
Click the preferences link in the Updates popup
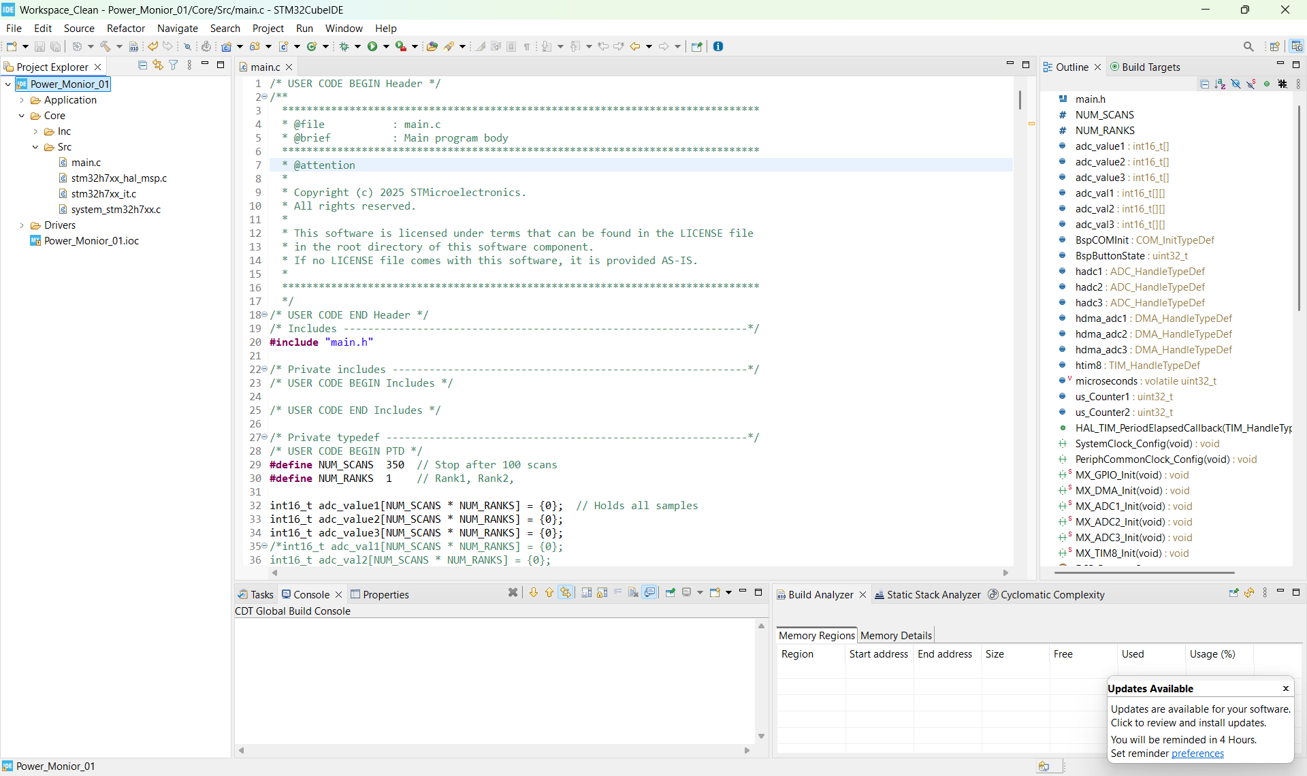point(1197,754)
